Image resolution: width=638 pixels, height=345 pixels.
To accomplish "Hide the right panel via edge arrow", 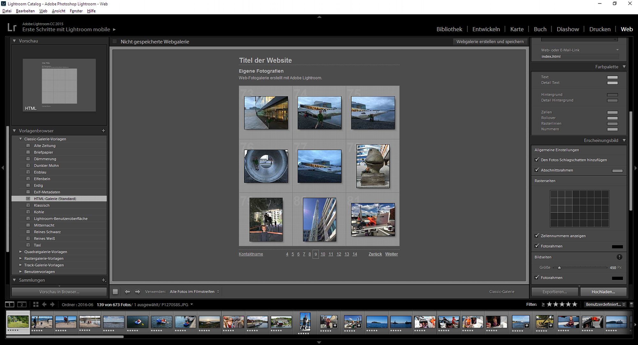I will tap(635, 168).
